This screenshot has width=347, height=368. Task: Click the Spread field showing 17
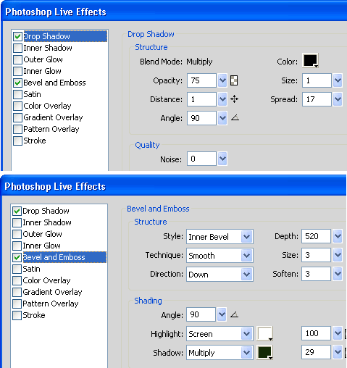pyautogui.click(x=317, y=99)
